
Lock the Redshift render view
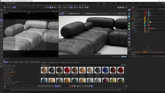tap(95, 13)
